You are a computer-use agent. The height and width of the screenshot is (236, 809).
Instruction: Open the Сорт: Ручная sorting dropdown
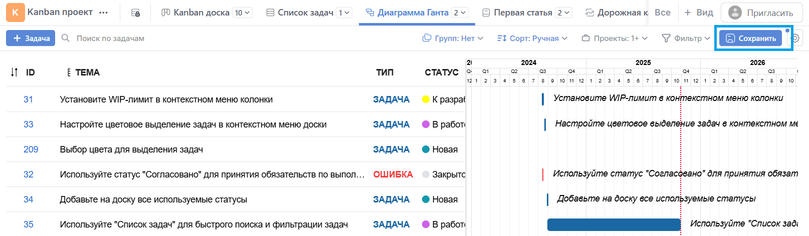point(532,38)
